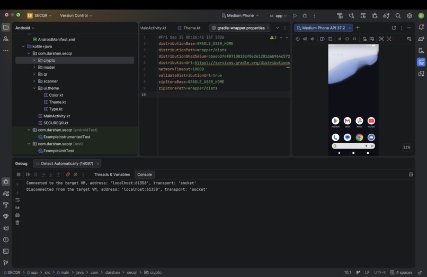
Task: Click LF line separator in status bar
Action: 367,272
